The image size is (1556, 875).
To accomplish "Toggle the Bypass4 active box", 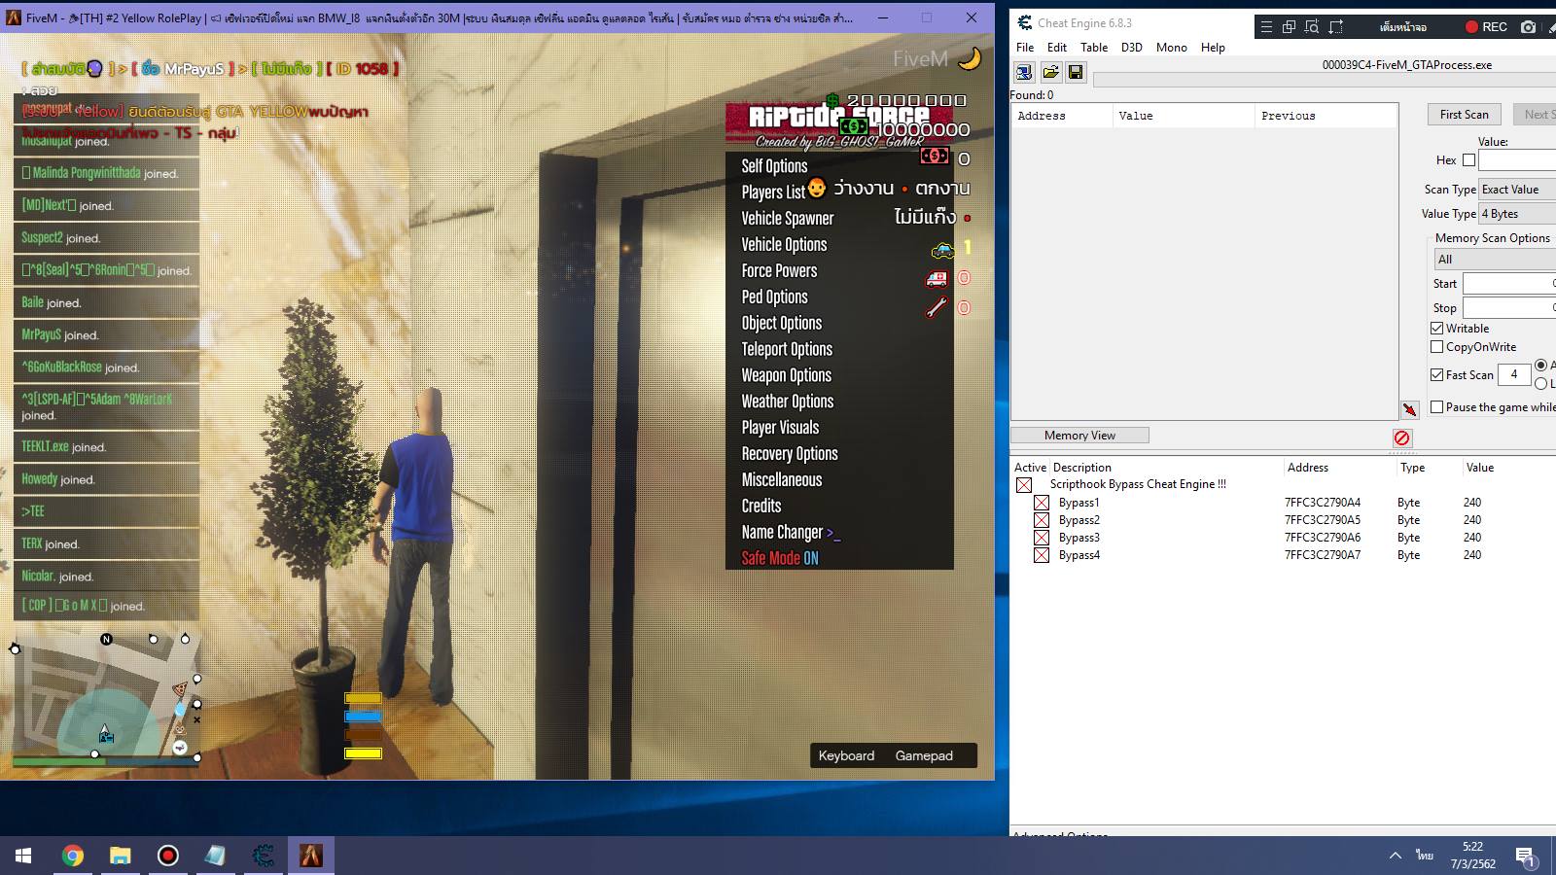I will pyautogui.click(x=1042, y=555).
